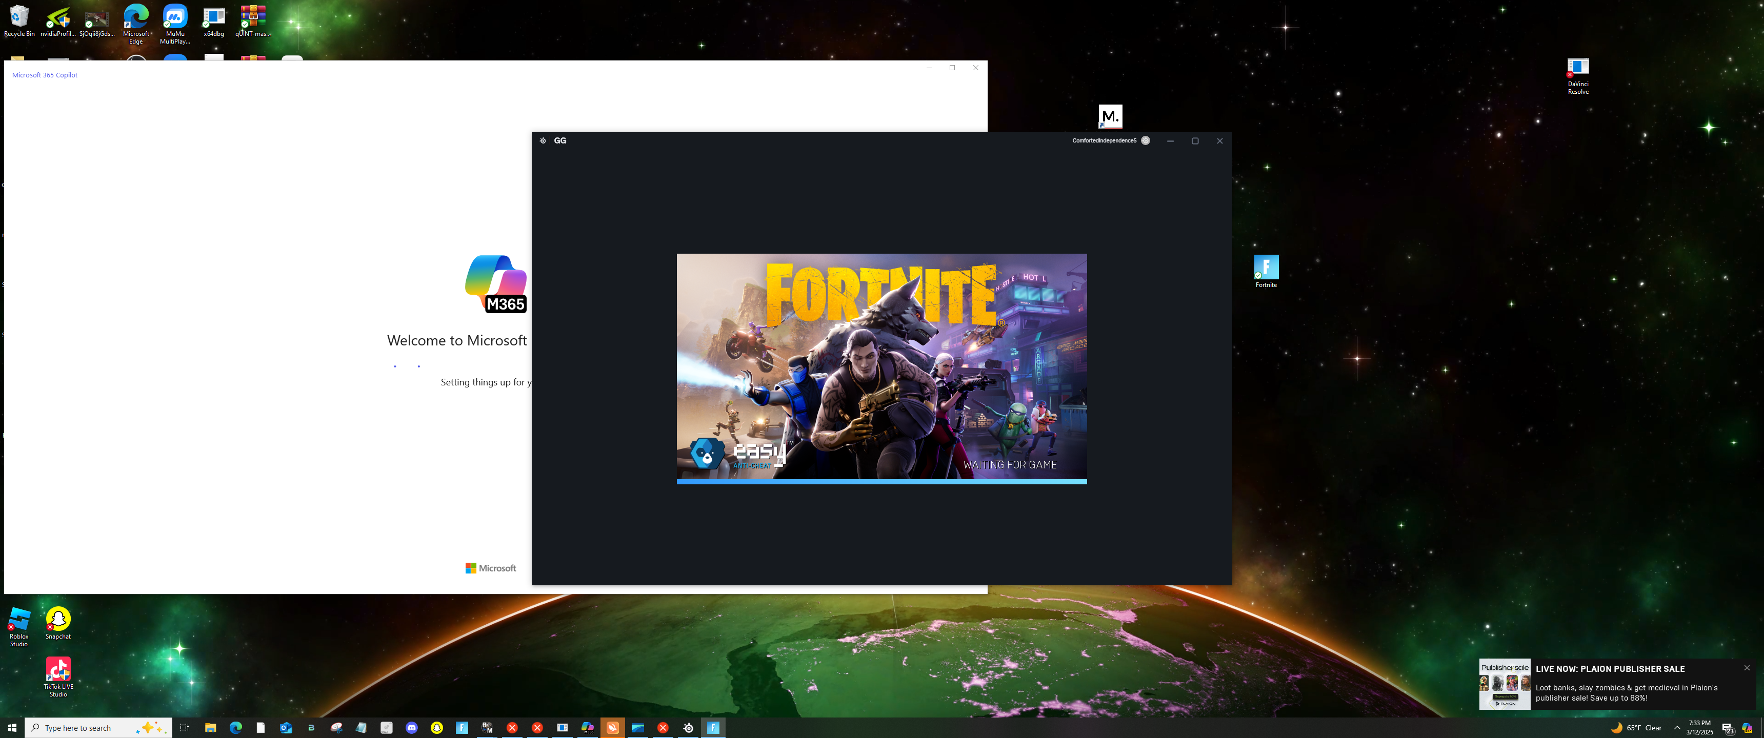Click the Fortnite splash artwork in GG
This screenshot has width=1764, height=738.
click(881, 366)
